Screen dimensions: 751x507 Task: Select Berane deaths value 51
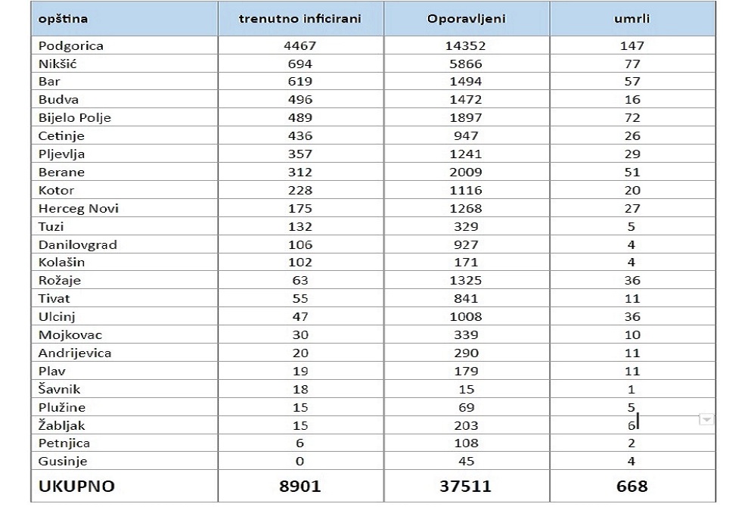click(632, 173)
